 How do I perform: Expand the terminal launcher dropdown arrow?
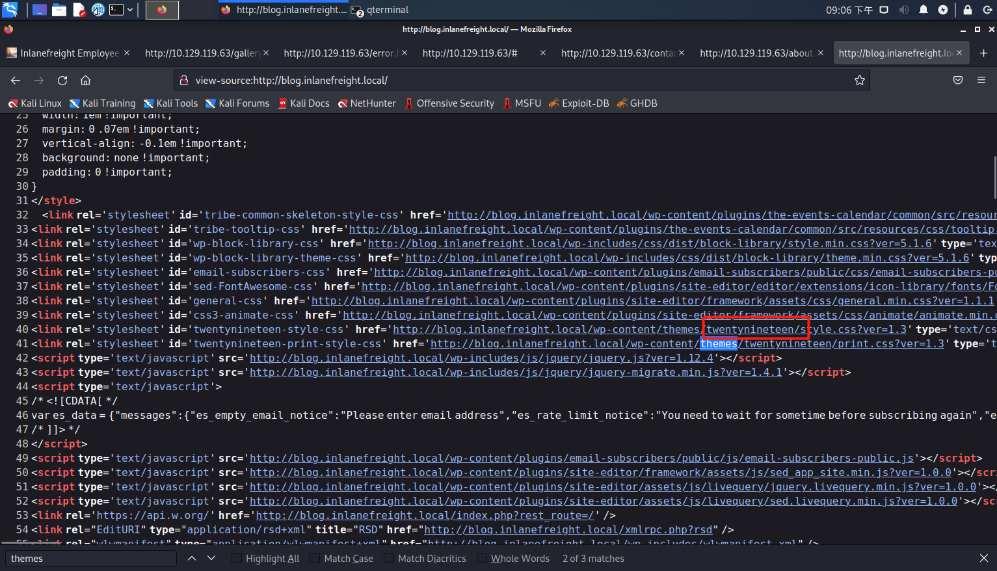pos(130,10)
